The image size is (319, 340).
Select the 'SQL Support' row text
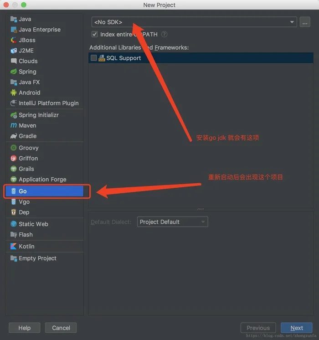(x=123, y=58)
